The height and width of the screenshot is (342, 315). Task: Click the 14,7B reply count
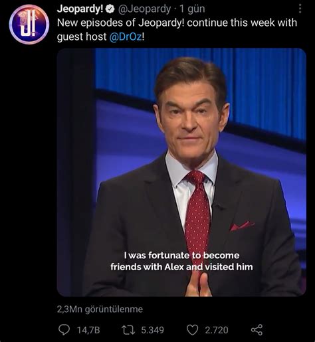88,330
